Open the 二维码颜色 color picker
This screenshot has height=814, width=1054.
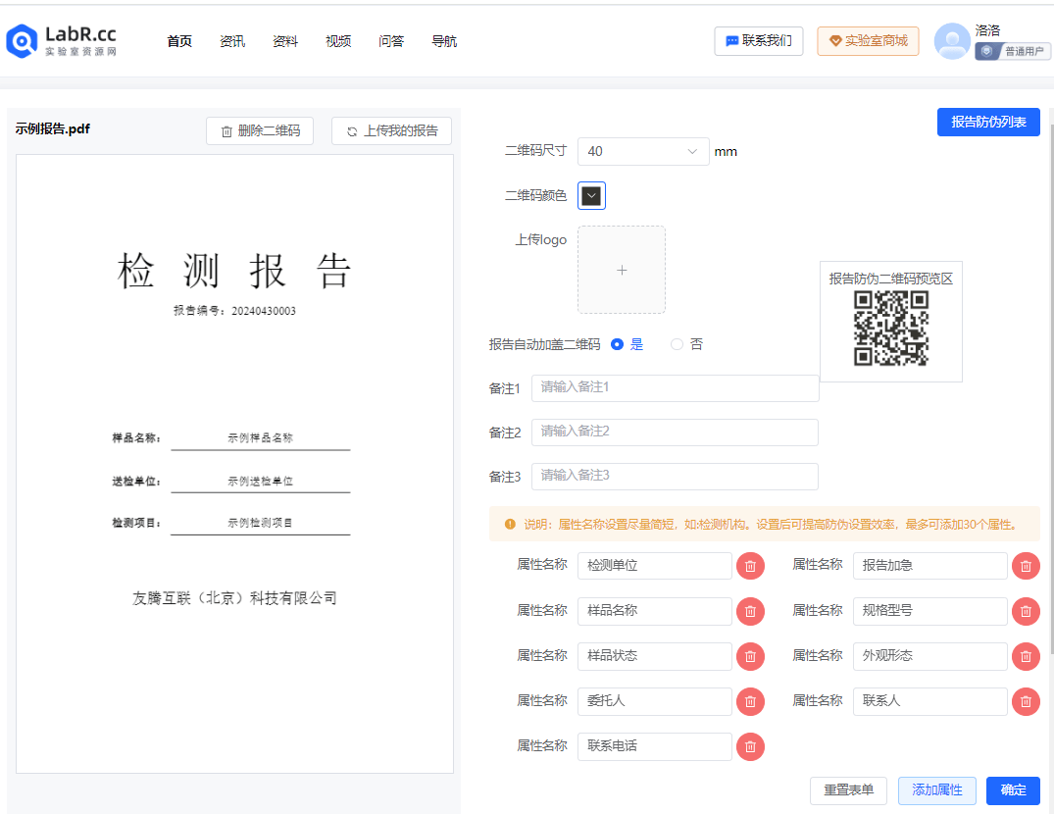pos(591,195)
